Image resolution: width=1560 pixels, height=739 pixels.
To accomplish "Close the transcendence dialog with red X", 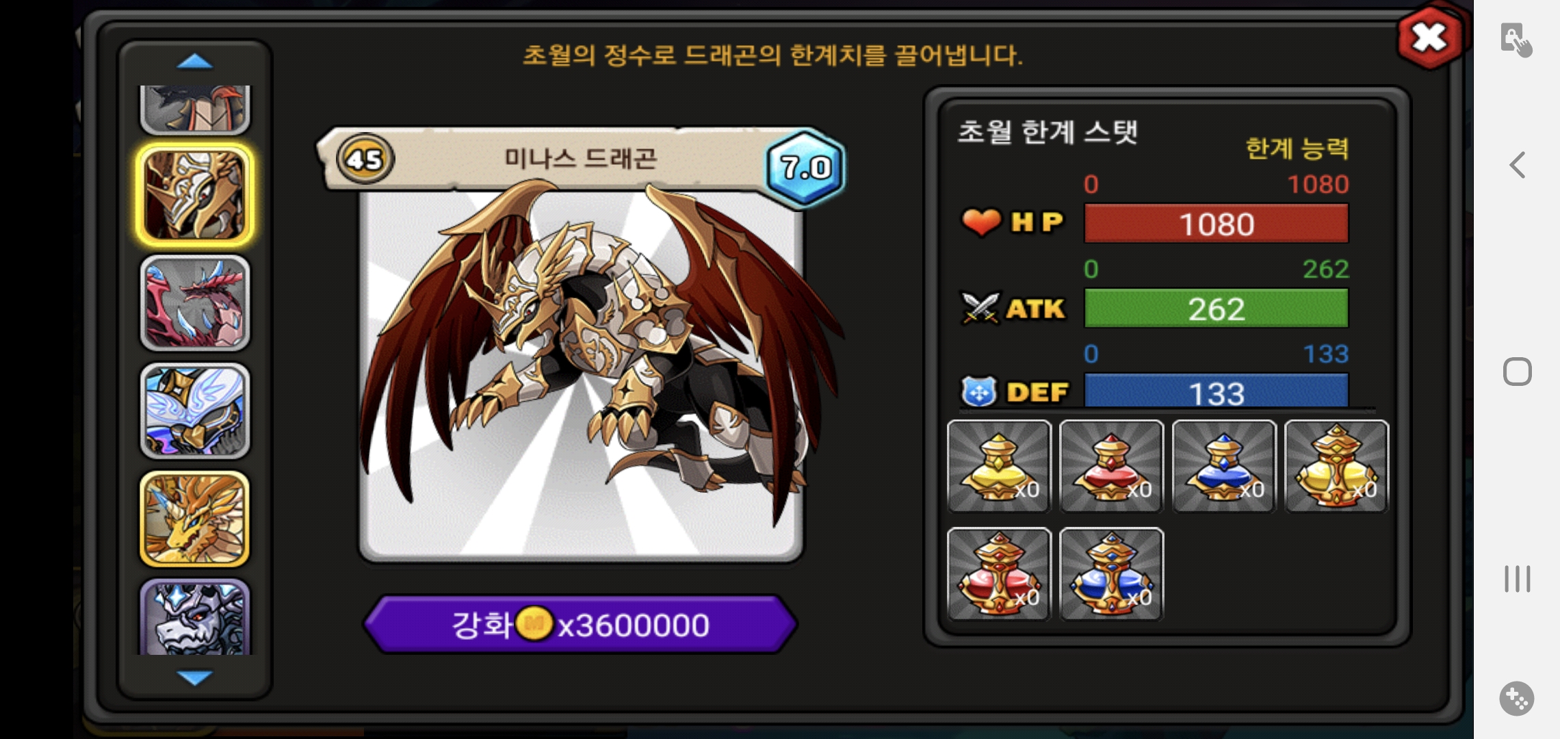I will pos(1430,38).
